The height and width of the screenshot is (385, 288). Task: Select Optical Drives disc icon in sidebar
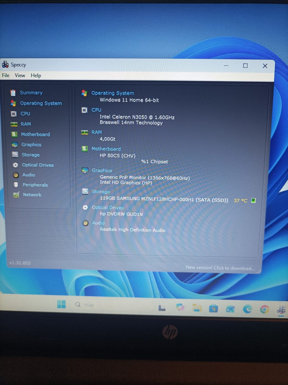point(16,165)
